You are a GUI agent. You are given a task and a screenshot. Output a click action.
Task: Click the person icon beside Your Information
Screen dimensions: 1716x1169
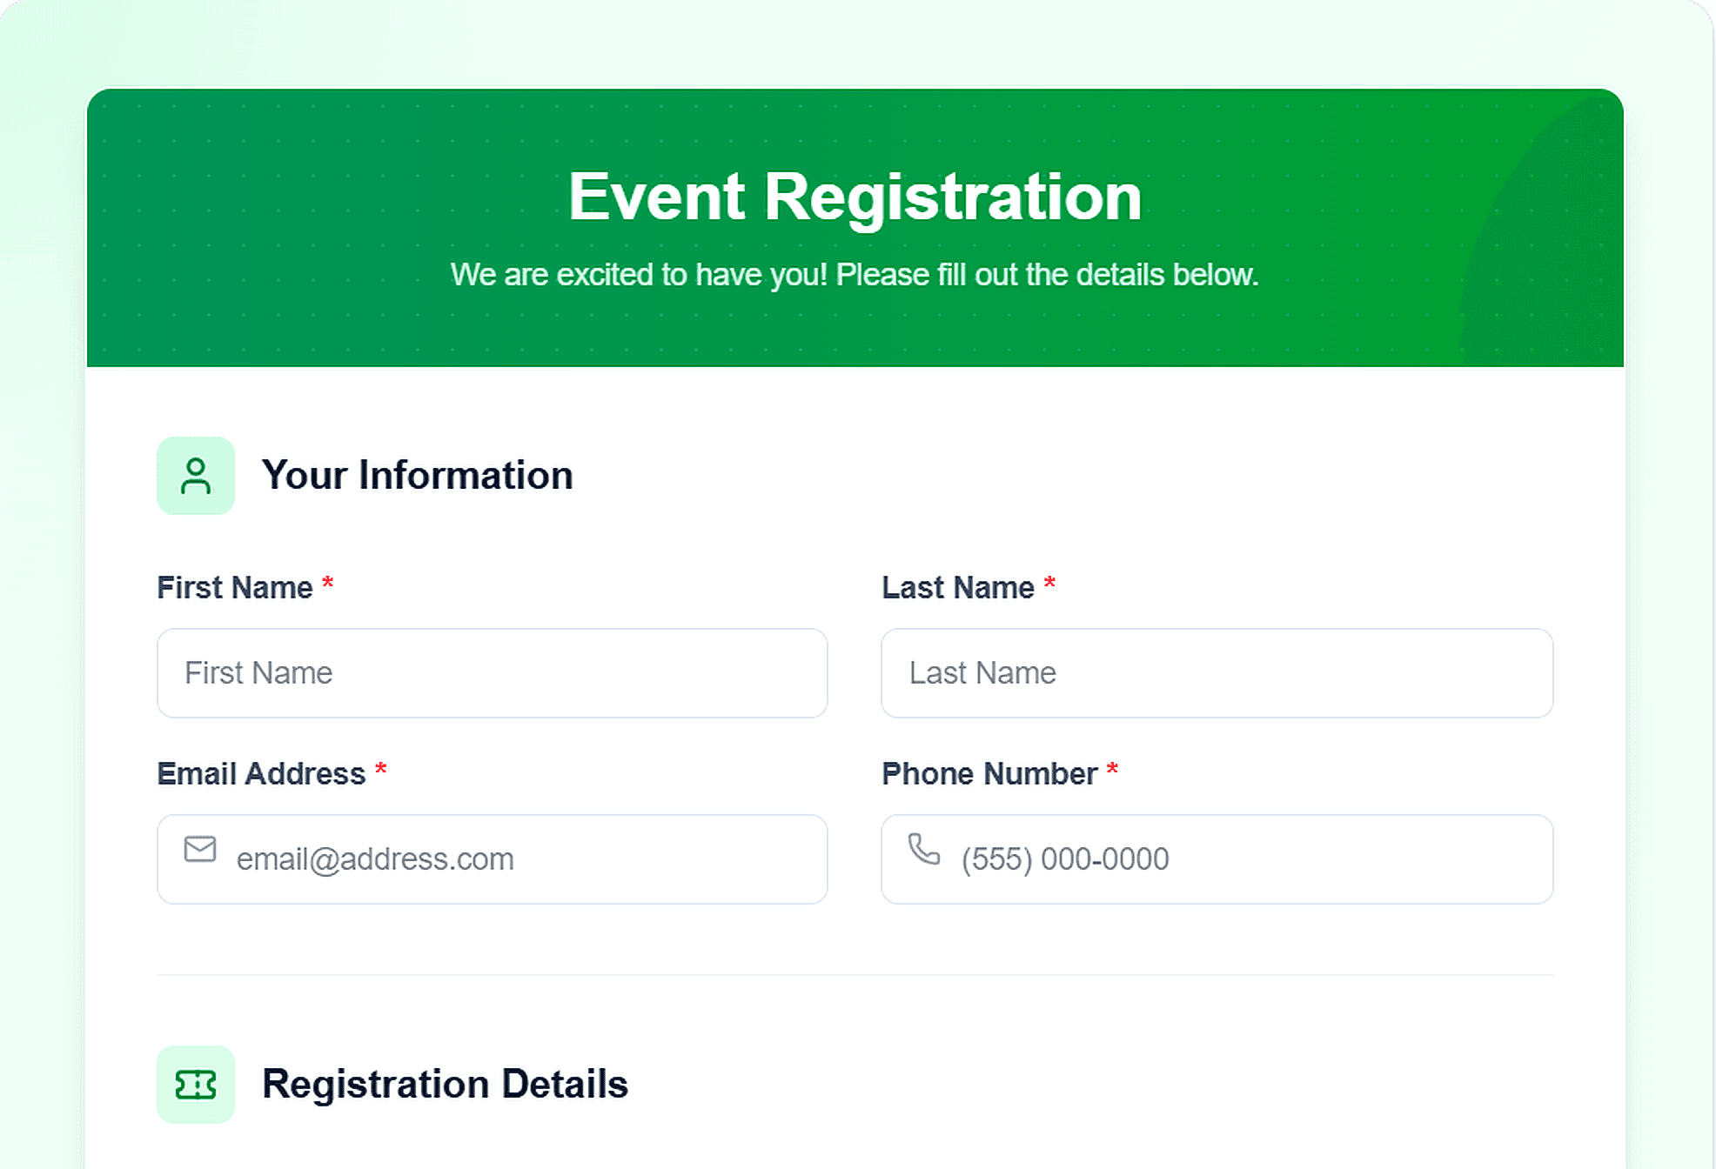tap(195, 475)
